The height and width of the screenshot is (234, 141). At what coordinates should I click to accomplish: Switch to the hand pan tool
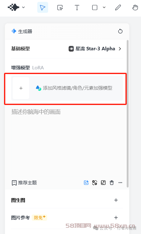[x=135, y=7]
